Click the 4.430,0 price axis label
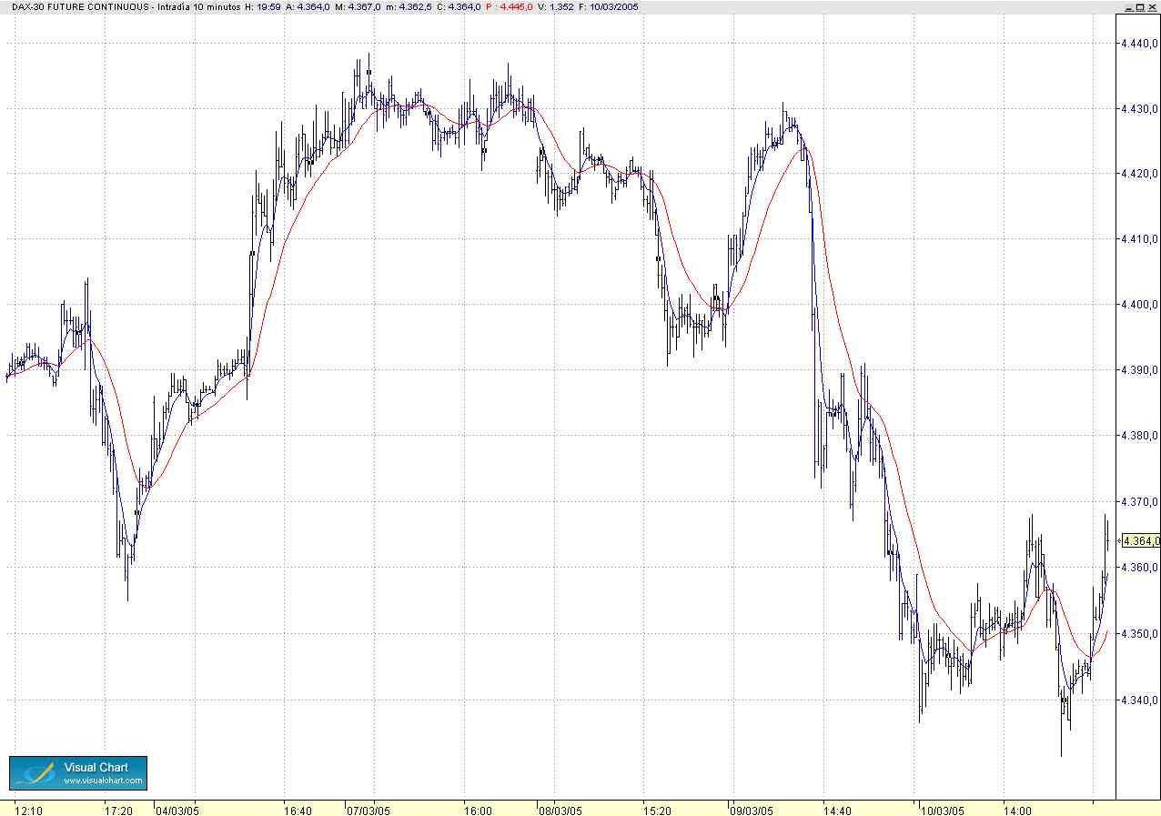 (x=1139, y=108)
